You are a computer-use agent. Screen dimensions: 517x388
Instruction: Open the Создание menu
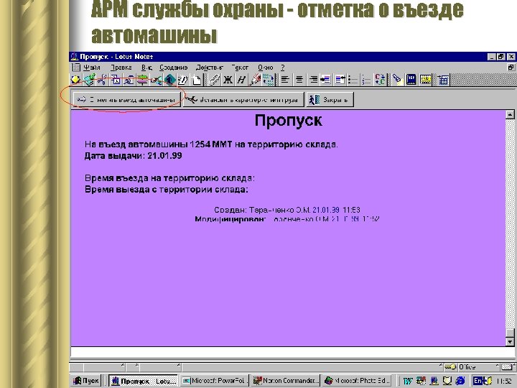point(174,68)
